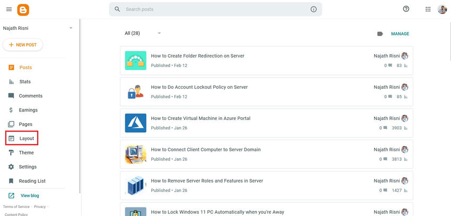Open the Help question mark icon

(x=406, y=9)
